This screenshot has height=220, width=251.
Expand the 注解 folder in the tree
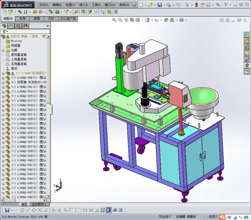(x=3, y=50)
